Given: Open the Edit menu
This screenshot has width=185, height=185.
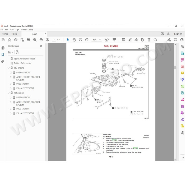Looking at the screenshot, I should pyautogui.click(x=7, y=30).
